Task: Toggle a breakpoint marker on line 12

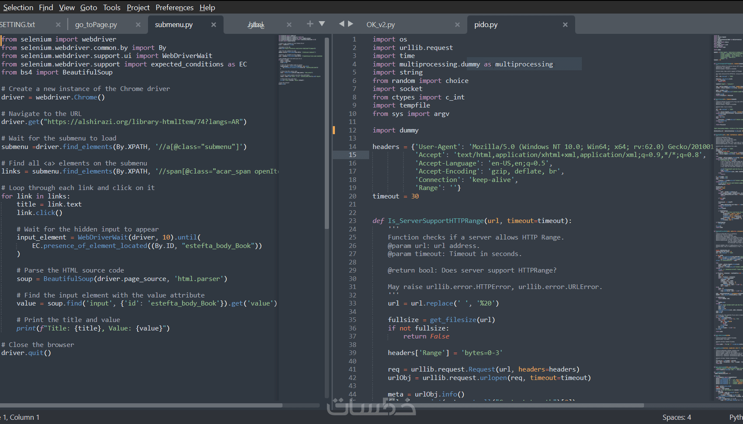Action: click(x=334, y=130)
